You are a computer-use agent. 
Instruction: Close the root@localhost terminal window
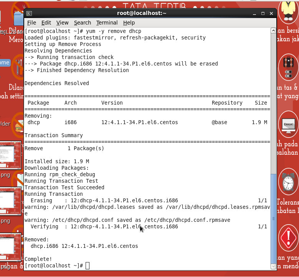point(271,13)
